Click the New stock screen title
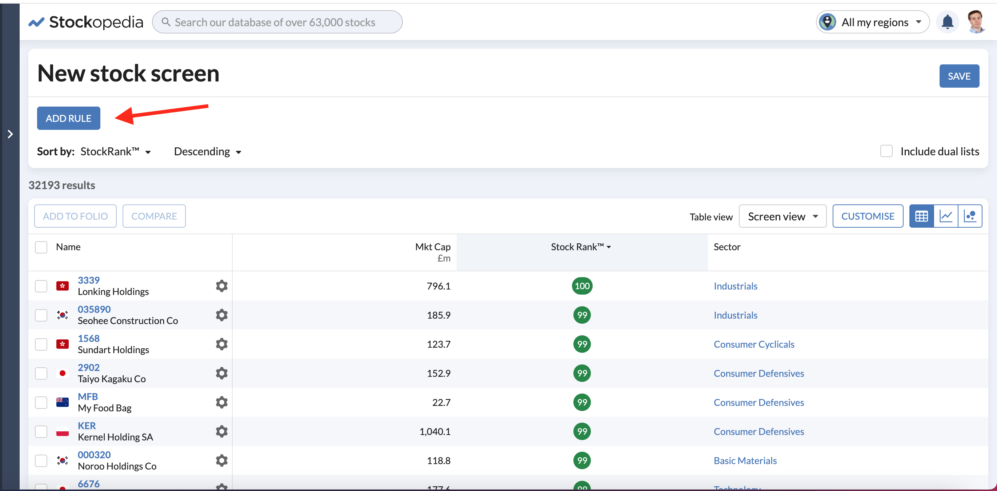This screenshot has height=491, width=997. 128,73
